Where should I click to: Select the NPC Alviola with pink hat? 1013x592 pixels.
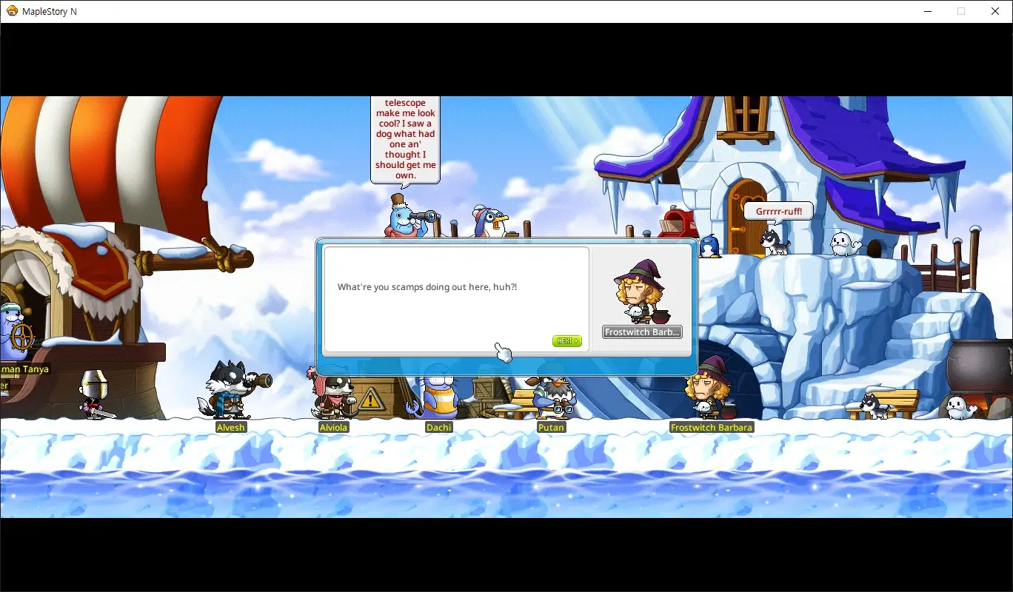click(x=334, y=392)
